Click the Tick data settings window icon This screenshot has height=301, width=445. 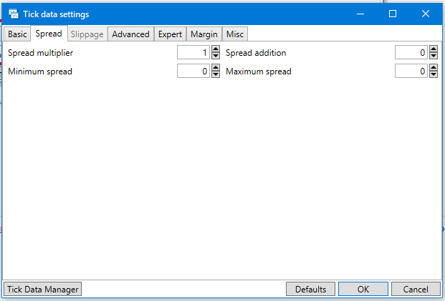click(x=14, y=14)
